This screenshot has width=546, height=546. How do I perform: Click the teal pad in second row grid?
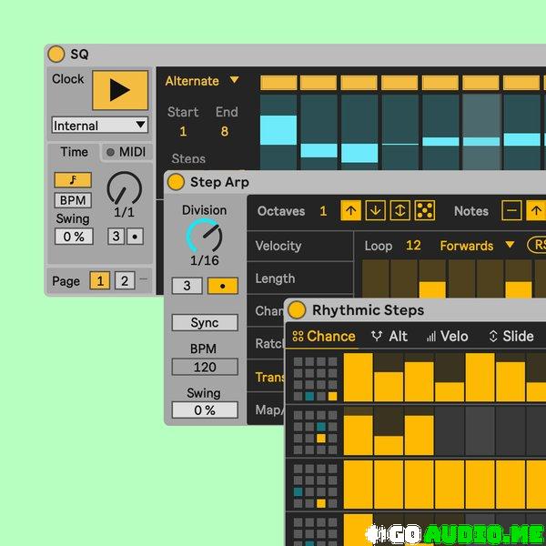click(x=321, y=427)
